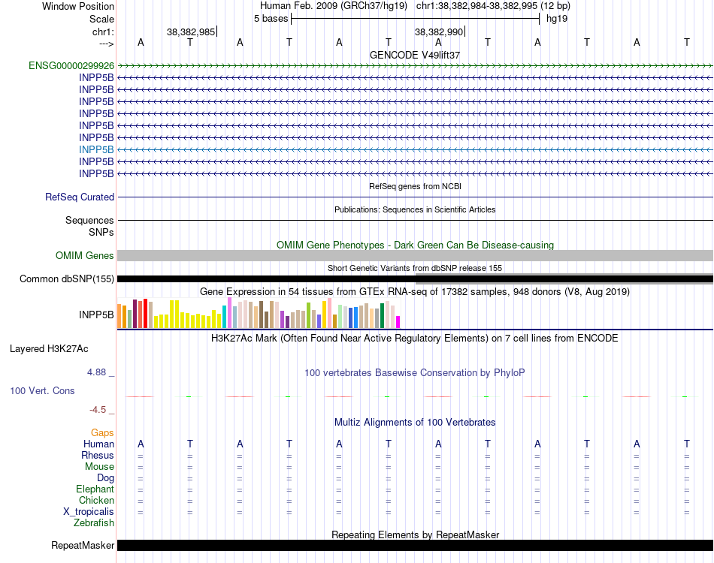
Task: Select the Mouse species label
Action: coord(99,467)
